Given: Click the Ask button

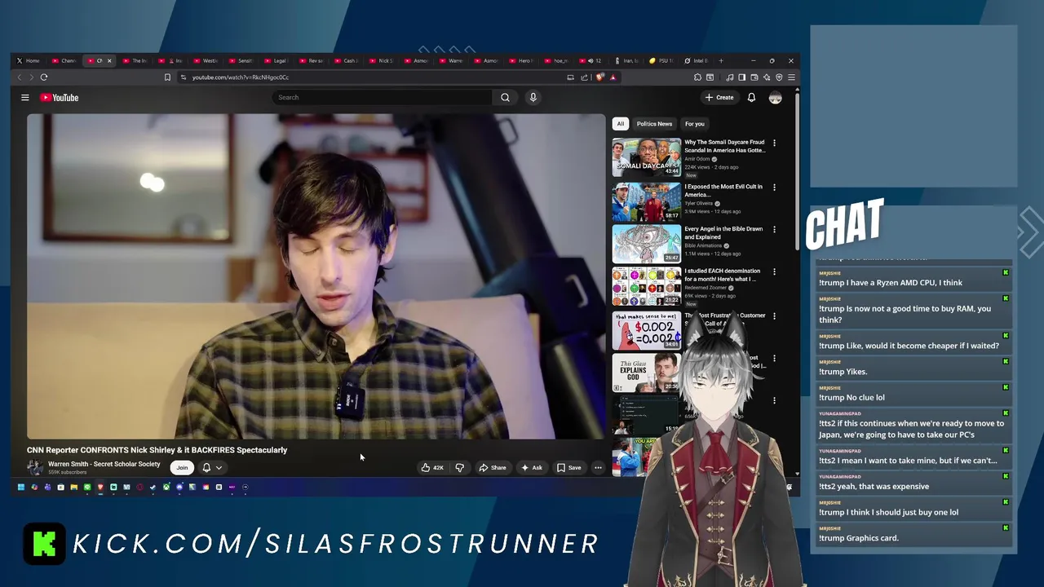Looking at the screenshot, I should pos(532,467).
